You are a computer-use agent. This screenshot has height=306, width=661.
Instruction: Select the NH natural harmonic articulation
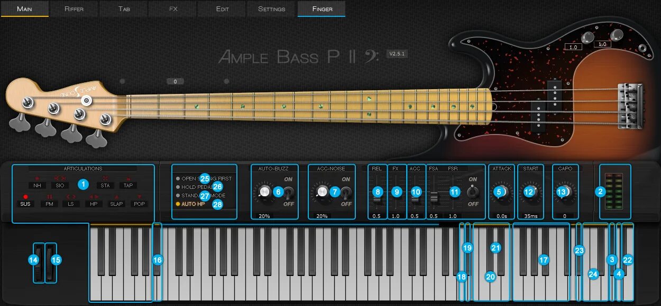pos(37,185)
